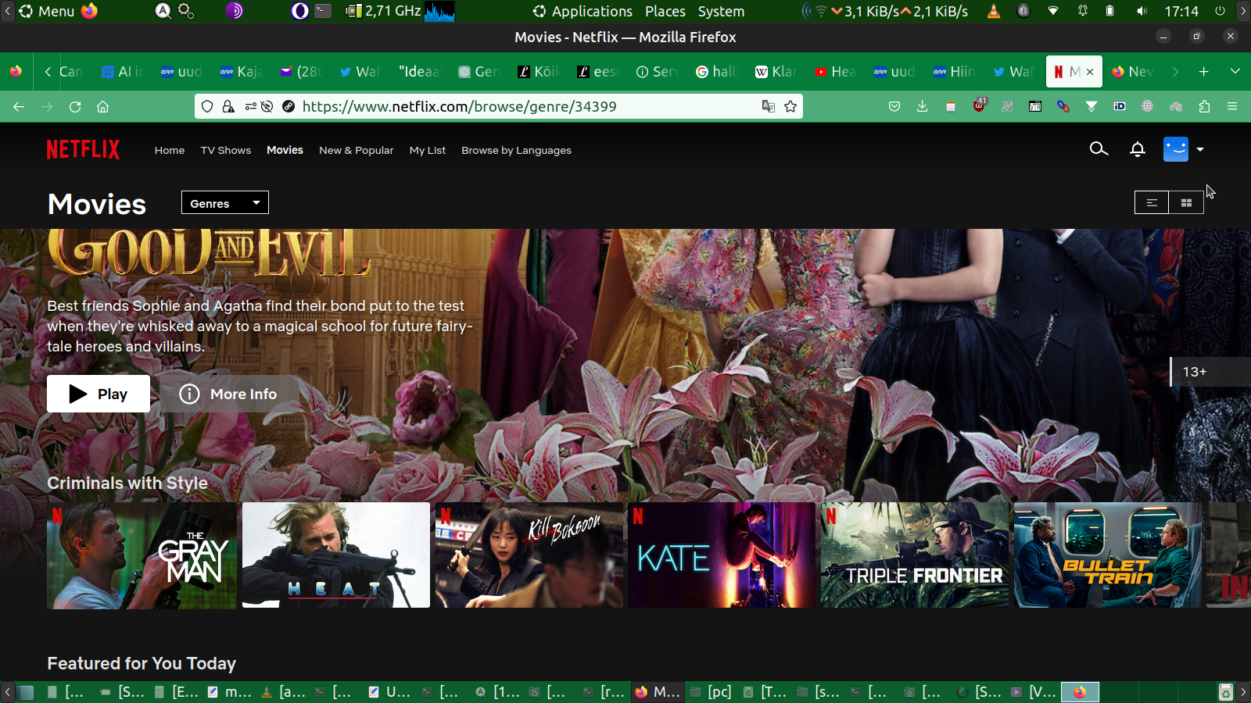Open the system volume control
The image size is (1251, 703).
pyautogui.click(x=1142, y=12)
